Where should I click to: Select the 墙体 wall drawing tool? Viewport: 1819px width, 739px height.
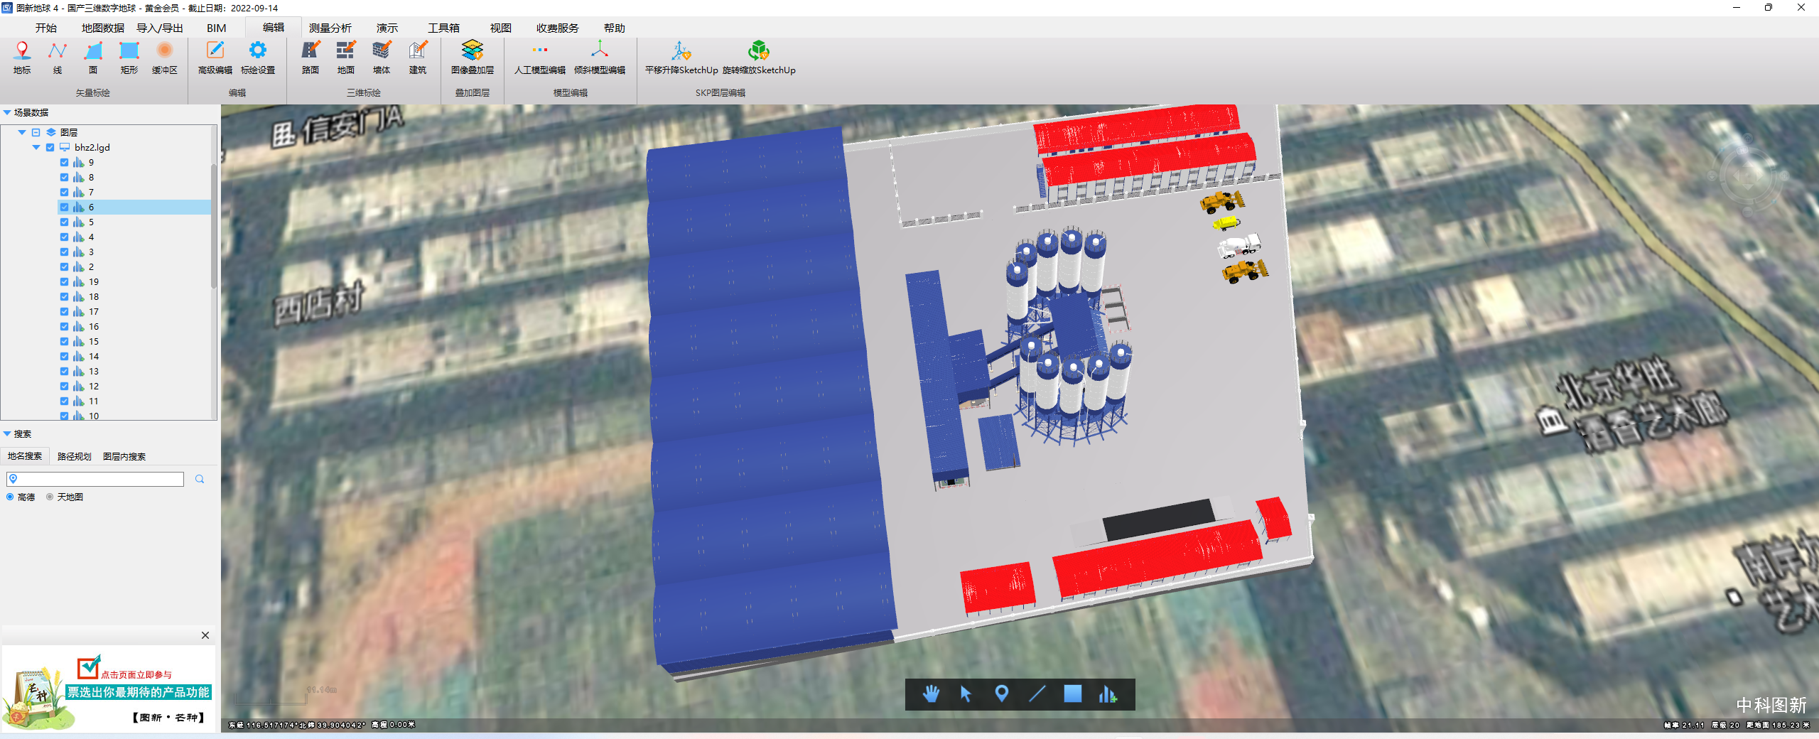(382, 57)
